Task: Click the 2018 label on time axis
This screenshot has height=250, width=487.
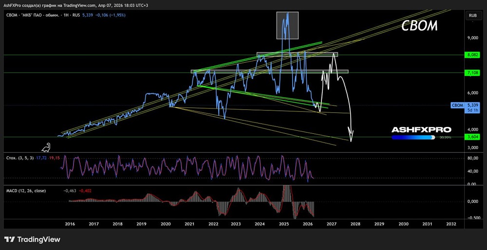Action: click(117, 224)
